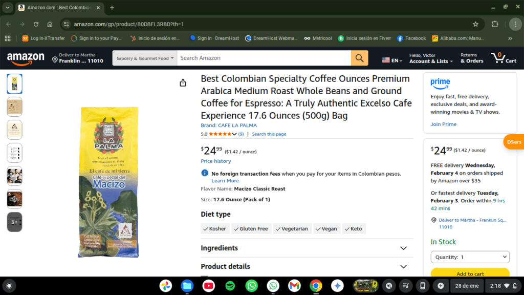This screenshot has height=295, width=524.
Task: Toggle the Vegan diet type chip
Action: tap(326, 229)
